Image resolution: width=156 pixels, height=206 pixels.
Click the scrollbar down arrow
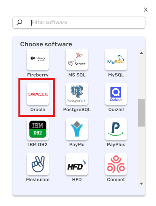[x=141, y=183]
